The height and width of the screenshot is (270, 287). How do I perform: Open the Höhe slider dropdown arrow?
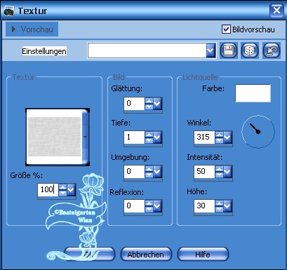[x=228, y=206]
